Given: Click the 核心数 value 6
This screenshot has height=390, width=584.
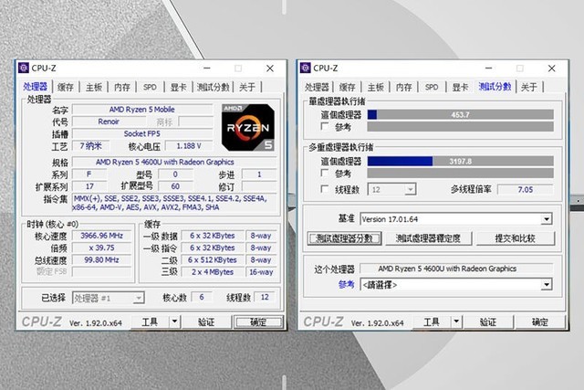Looking at the screenshot, I should pos(202,297).
